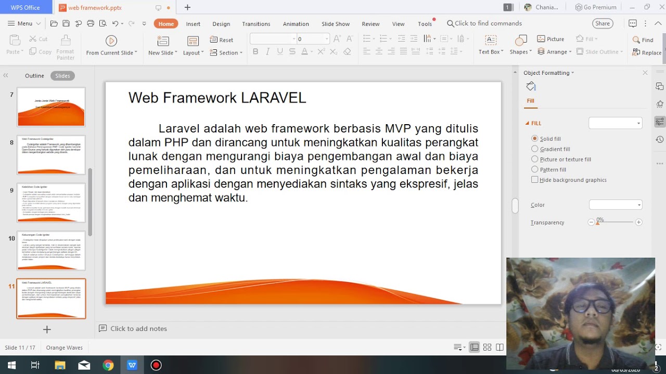Viewport: 666px width, 374px height.
Task: Add a New Slide from ribbon
Action: 162,46
